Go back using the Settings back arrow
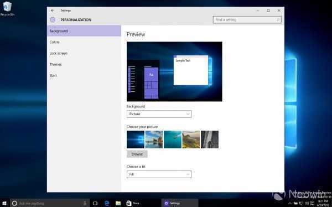This screenshot has width=332, height=207. (x=53, y=11)
